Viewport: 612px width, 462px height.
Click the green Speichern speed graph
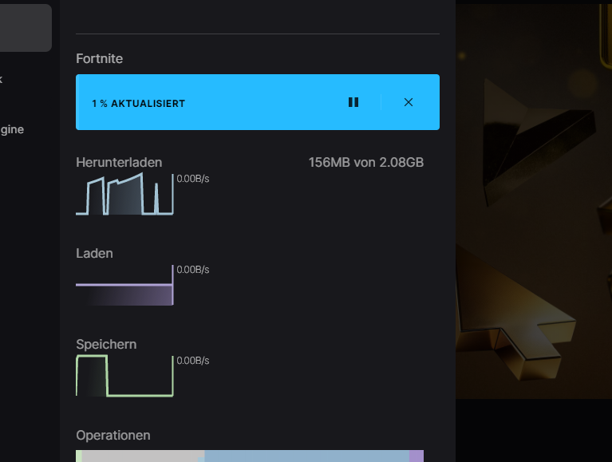pyautogui.click(x=125, y=376)
